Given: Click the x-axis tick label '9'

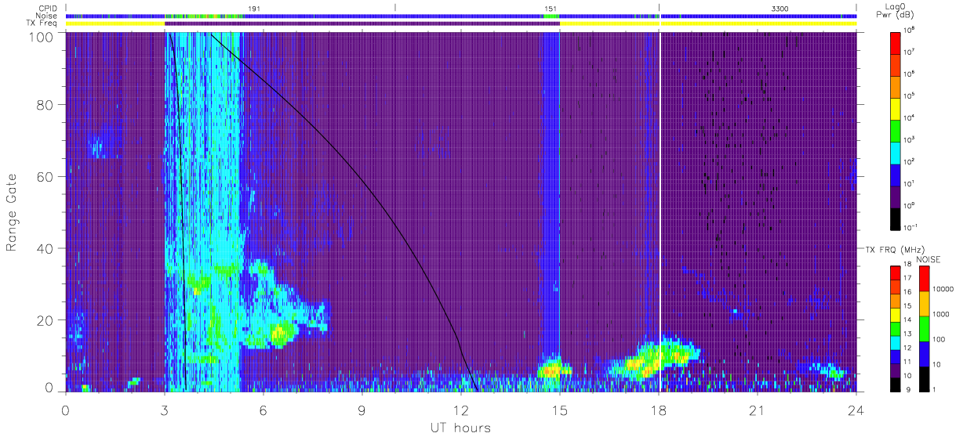Looking at the screenshot, I should click(362, 410).
